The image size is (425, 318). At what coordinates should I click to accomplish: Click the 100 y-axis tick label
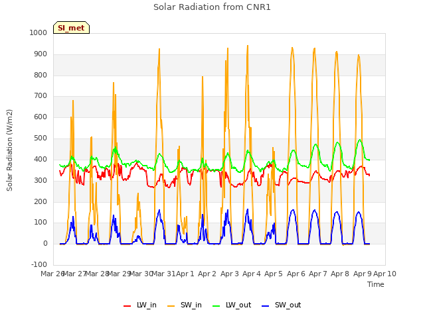(41, 223)
